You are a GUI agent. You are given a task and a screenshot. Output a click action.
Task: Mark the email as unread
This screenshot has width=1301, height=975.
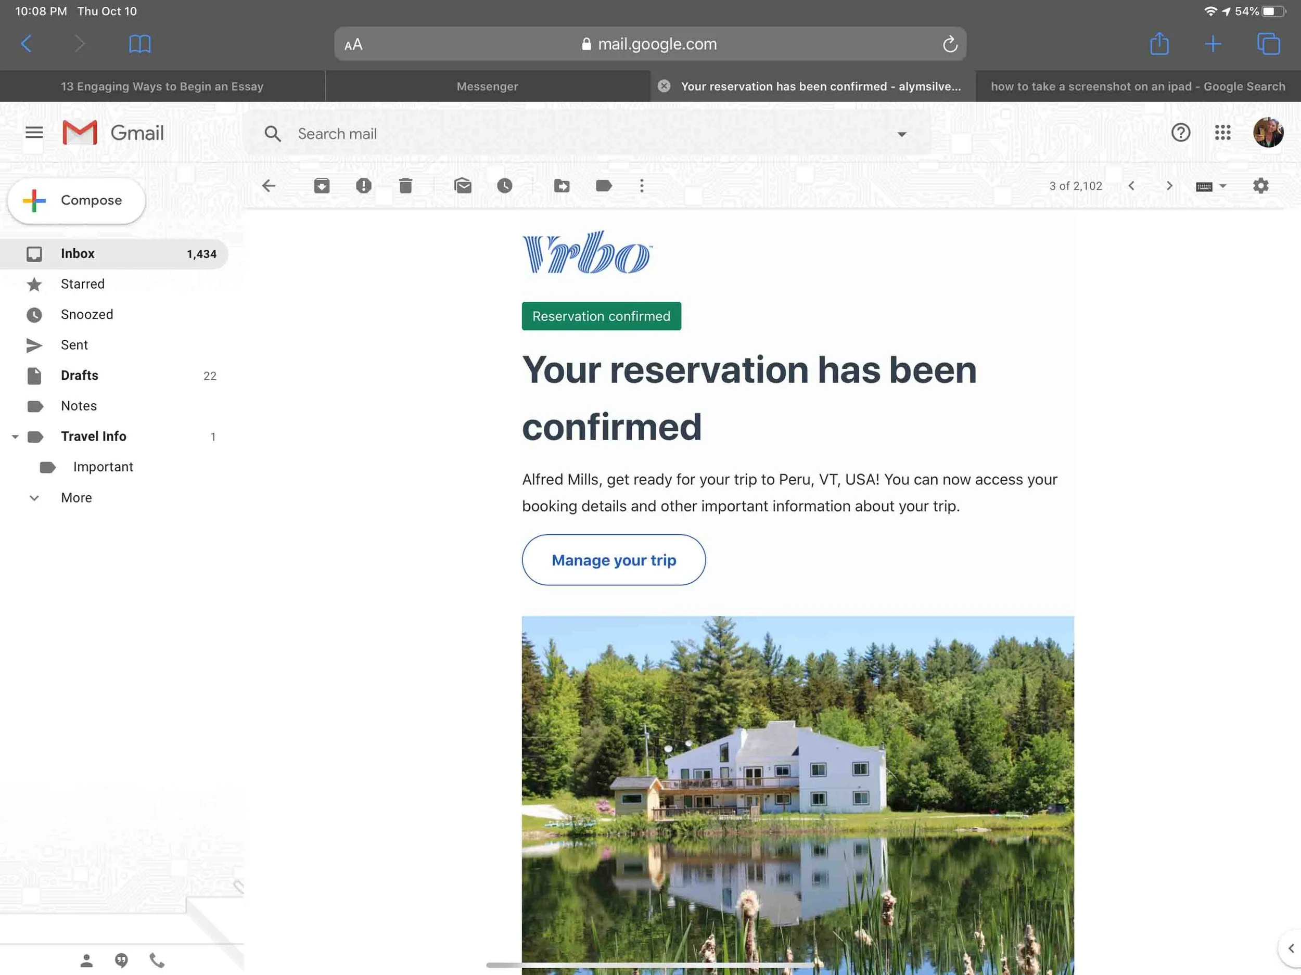(x=463, y=186)
